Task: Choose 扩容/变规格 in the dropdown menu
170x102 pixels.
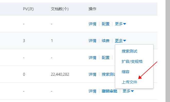Action: click(132, 62)
